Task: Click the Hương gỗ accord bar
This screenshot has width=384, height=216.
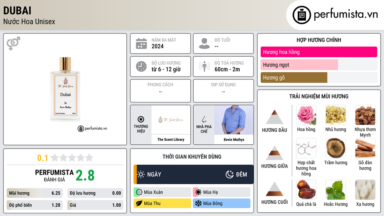Action: pos(319,77)
